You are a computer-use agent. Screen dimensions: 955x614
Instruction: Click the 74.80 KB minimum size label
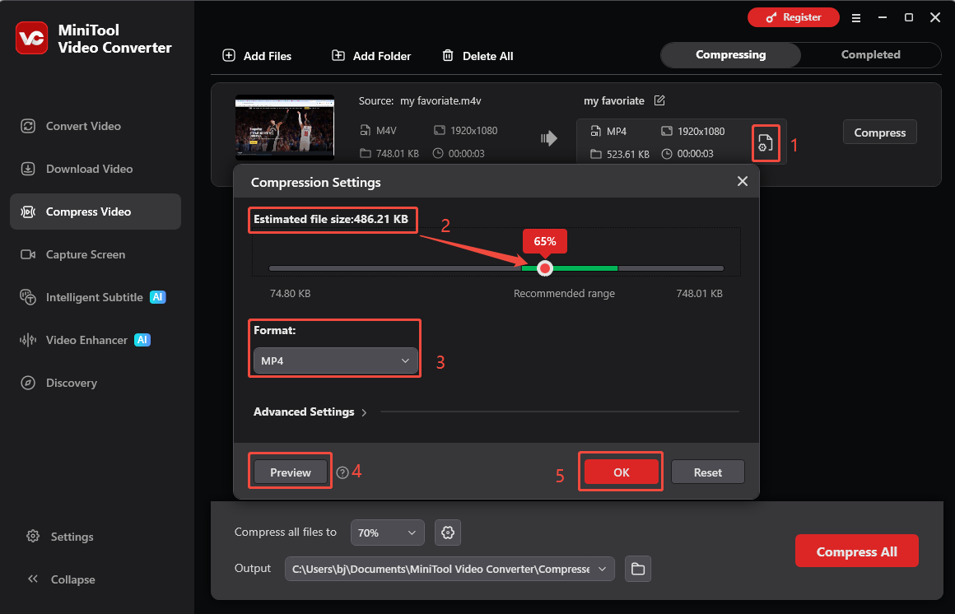pyautogui.click(x=290, y=294)
